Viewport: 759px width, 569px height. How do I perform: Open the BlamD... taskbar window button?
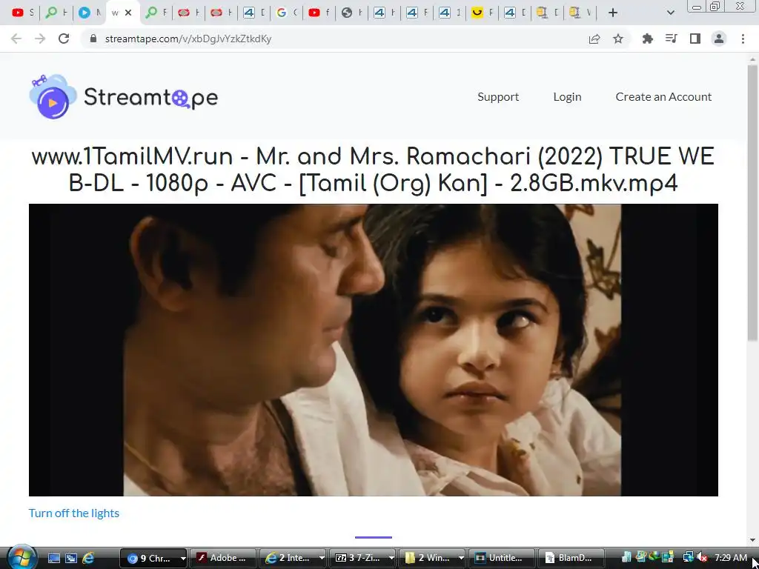pyautogui.click(x=571, y=558)
